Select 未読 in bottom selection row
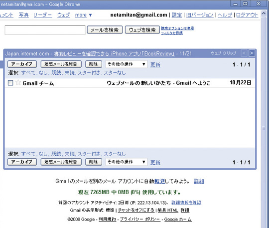Viewport: 269px width, 228px height. tap(70, 154)
